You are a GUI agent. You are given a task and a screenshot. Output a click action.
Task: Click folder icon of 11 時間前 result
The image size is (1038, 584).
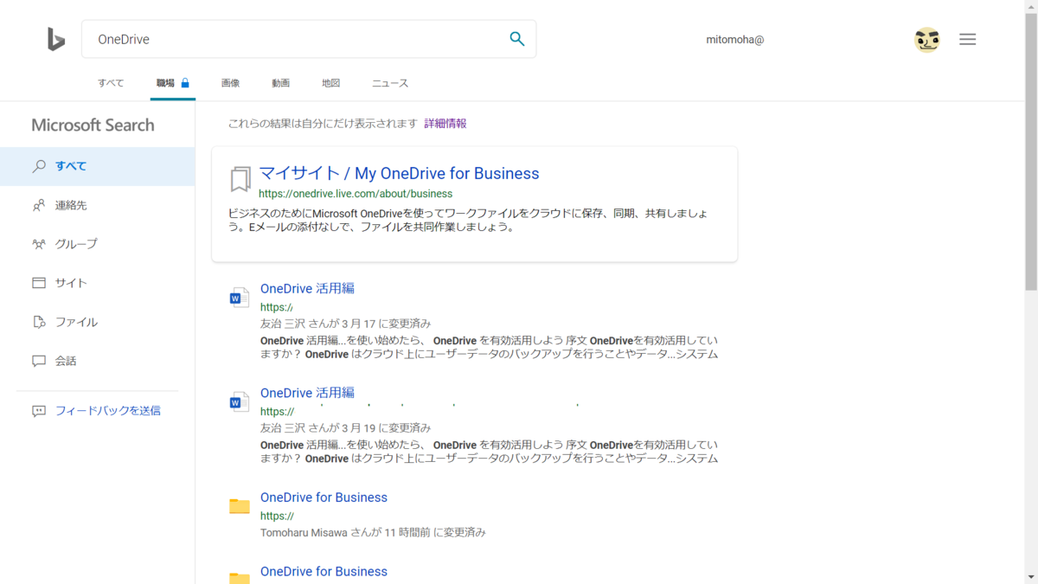[240, 506]
